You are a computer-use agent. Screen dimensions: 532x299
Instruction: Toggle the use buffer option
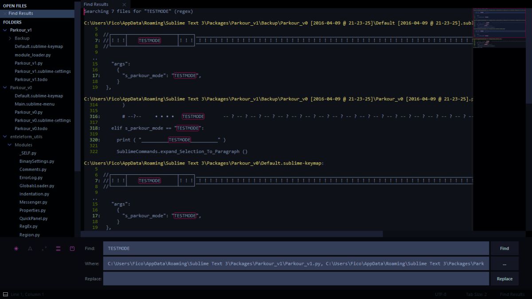click(72, 249)
